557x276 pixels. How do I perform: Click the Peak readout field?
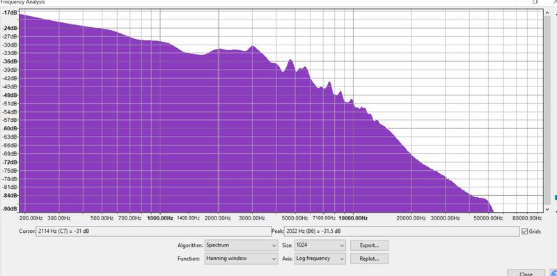402,231
